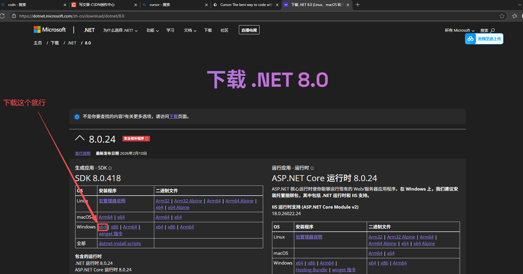The image size is (523, 274).
Task: Download SDK macOS x64 binary
Action: point(178,217)
